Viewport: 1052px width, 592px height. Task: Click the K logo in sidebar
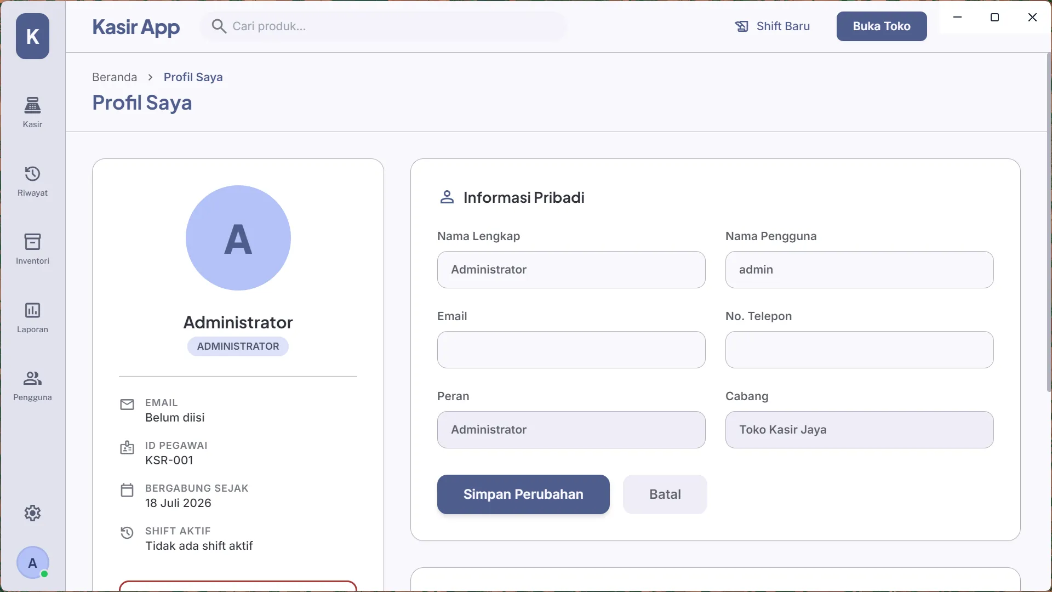pos(32,36)
